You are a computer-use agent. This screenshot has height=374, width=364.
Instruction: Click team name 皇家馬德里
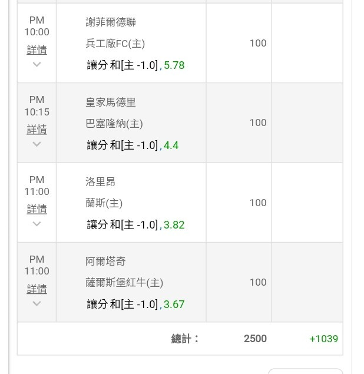tap(111, 102)
